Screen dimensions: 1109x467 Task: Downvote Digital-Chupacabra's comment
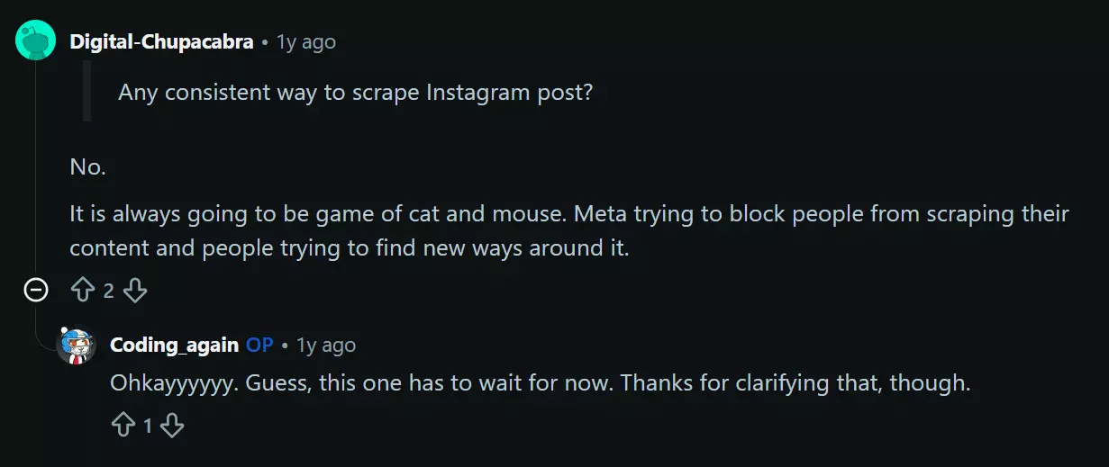coord(135,290)
